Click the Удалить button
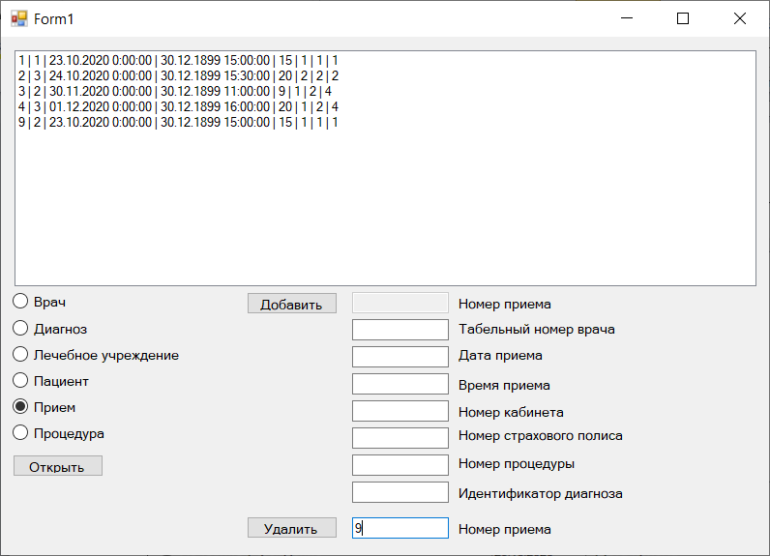Screen dimensions: 770x556 click(292, 528)
